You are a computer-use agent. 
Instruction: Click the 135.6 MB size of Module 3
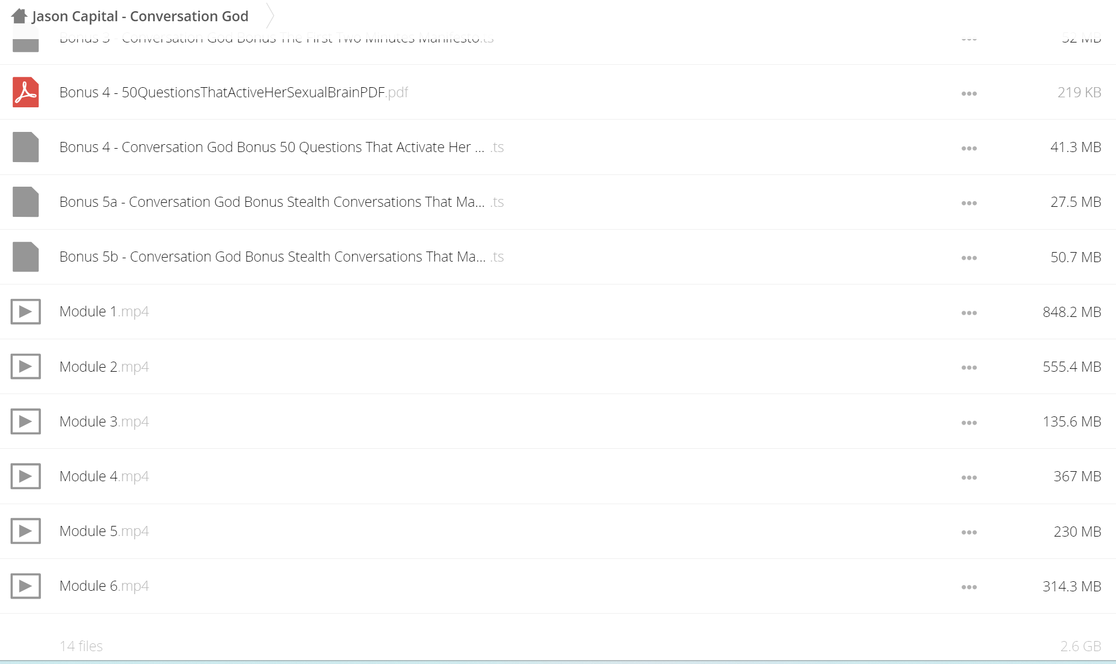click(x=1072, y=421)
